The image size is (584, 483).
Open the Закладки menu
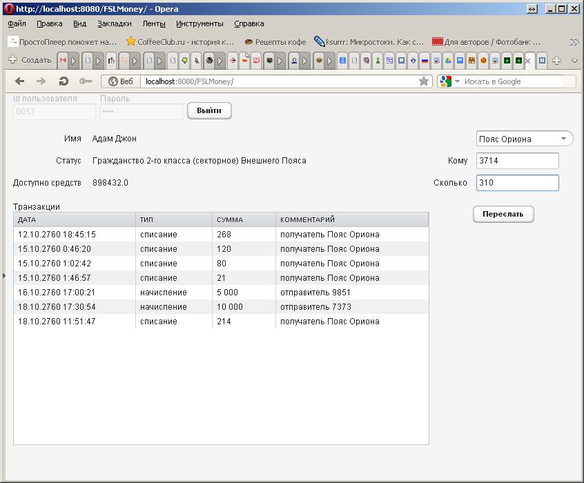115,23
